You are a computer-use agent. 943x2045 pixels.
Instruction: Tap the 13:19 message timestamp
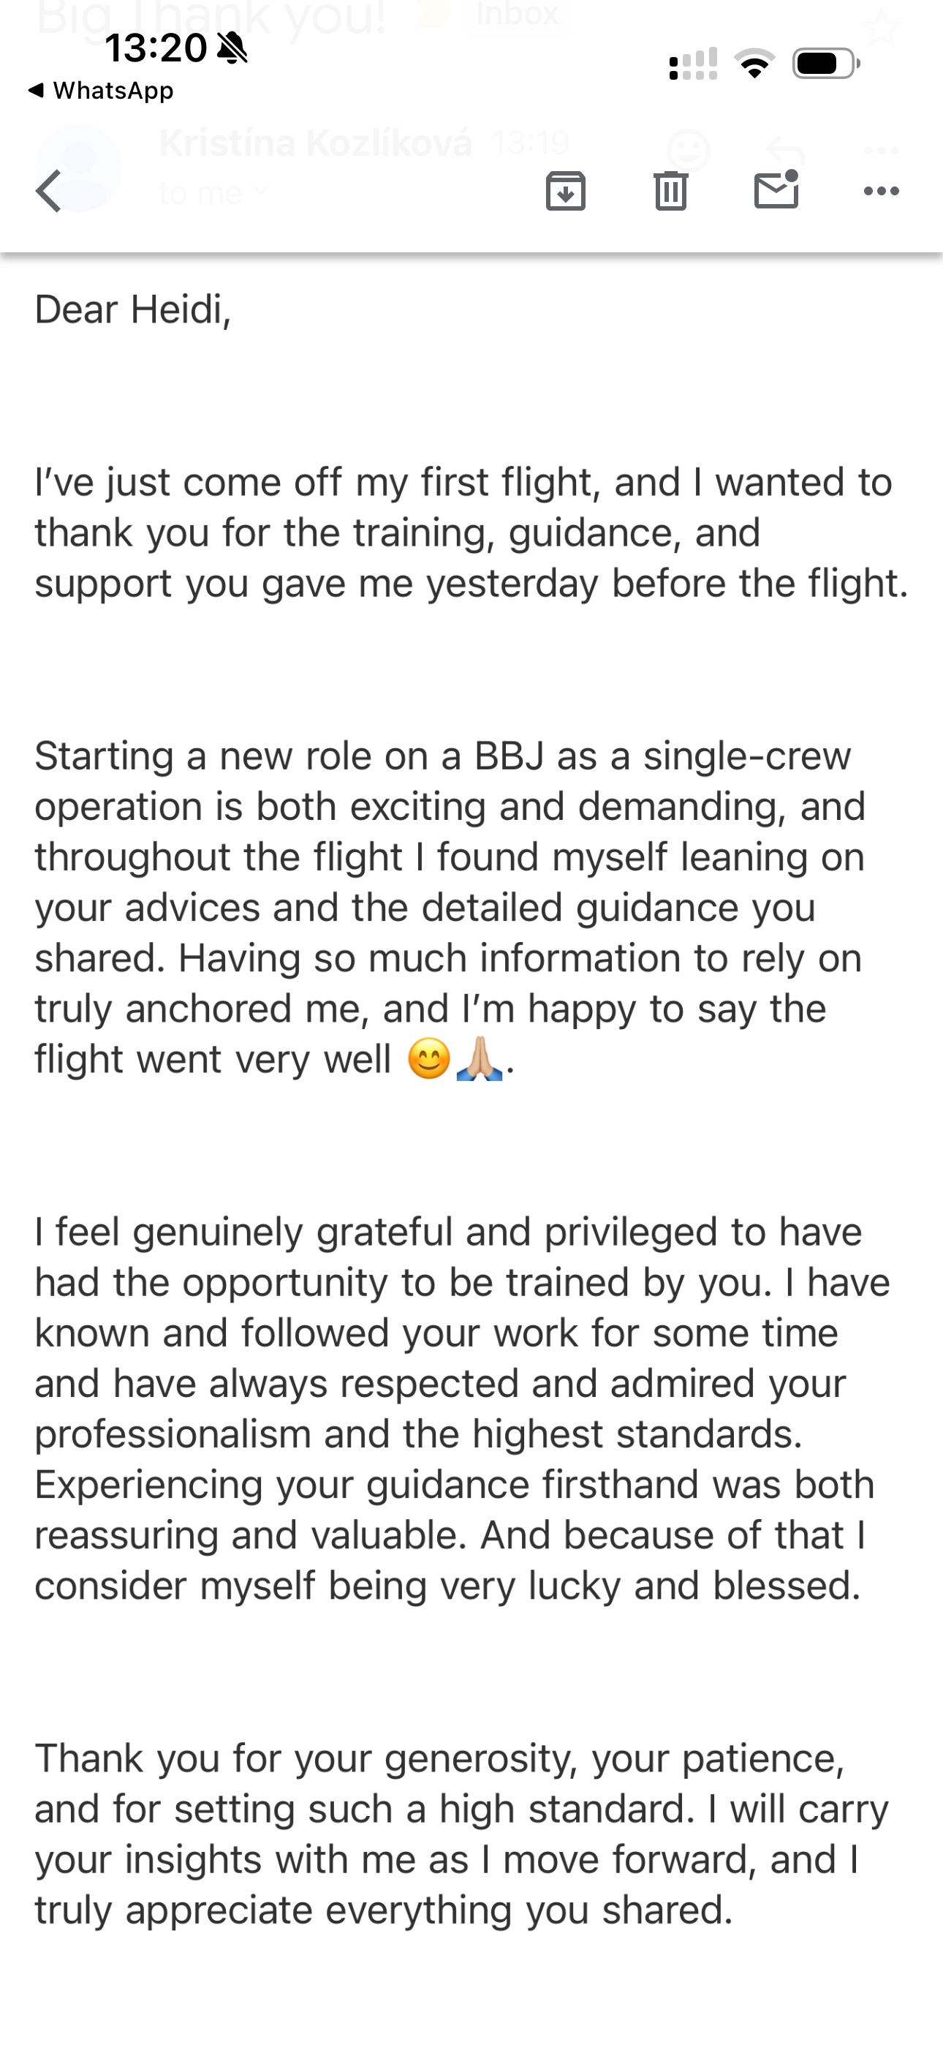click(530, 143)
